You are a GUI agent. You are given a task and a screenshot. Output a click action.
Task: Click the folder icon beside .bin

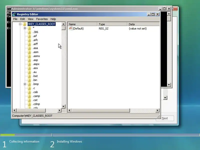29,80
